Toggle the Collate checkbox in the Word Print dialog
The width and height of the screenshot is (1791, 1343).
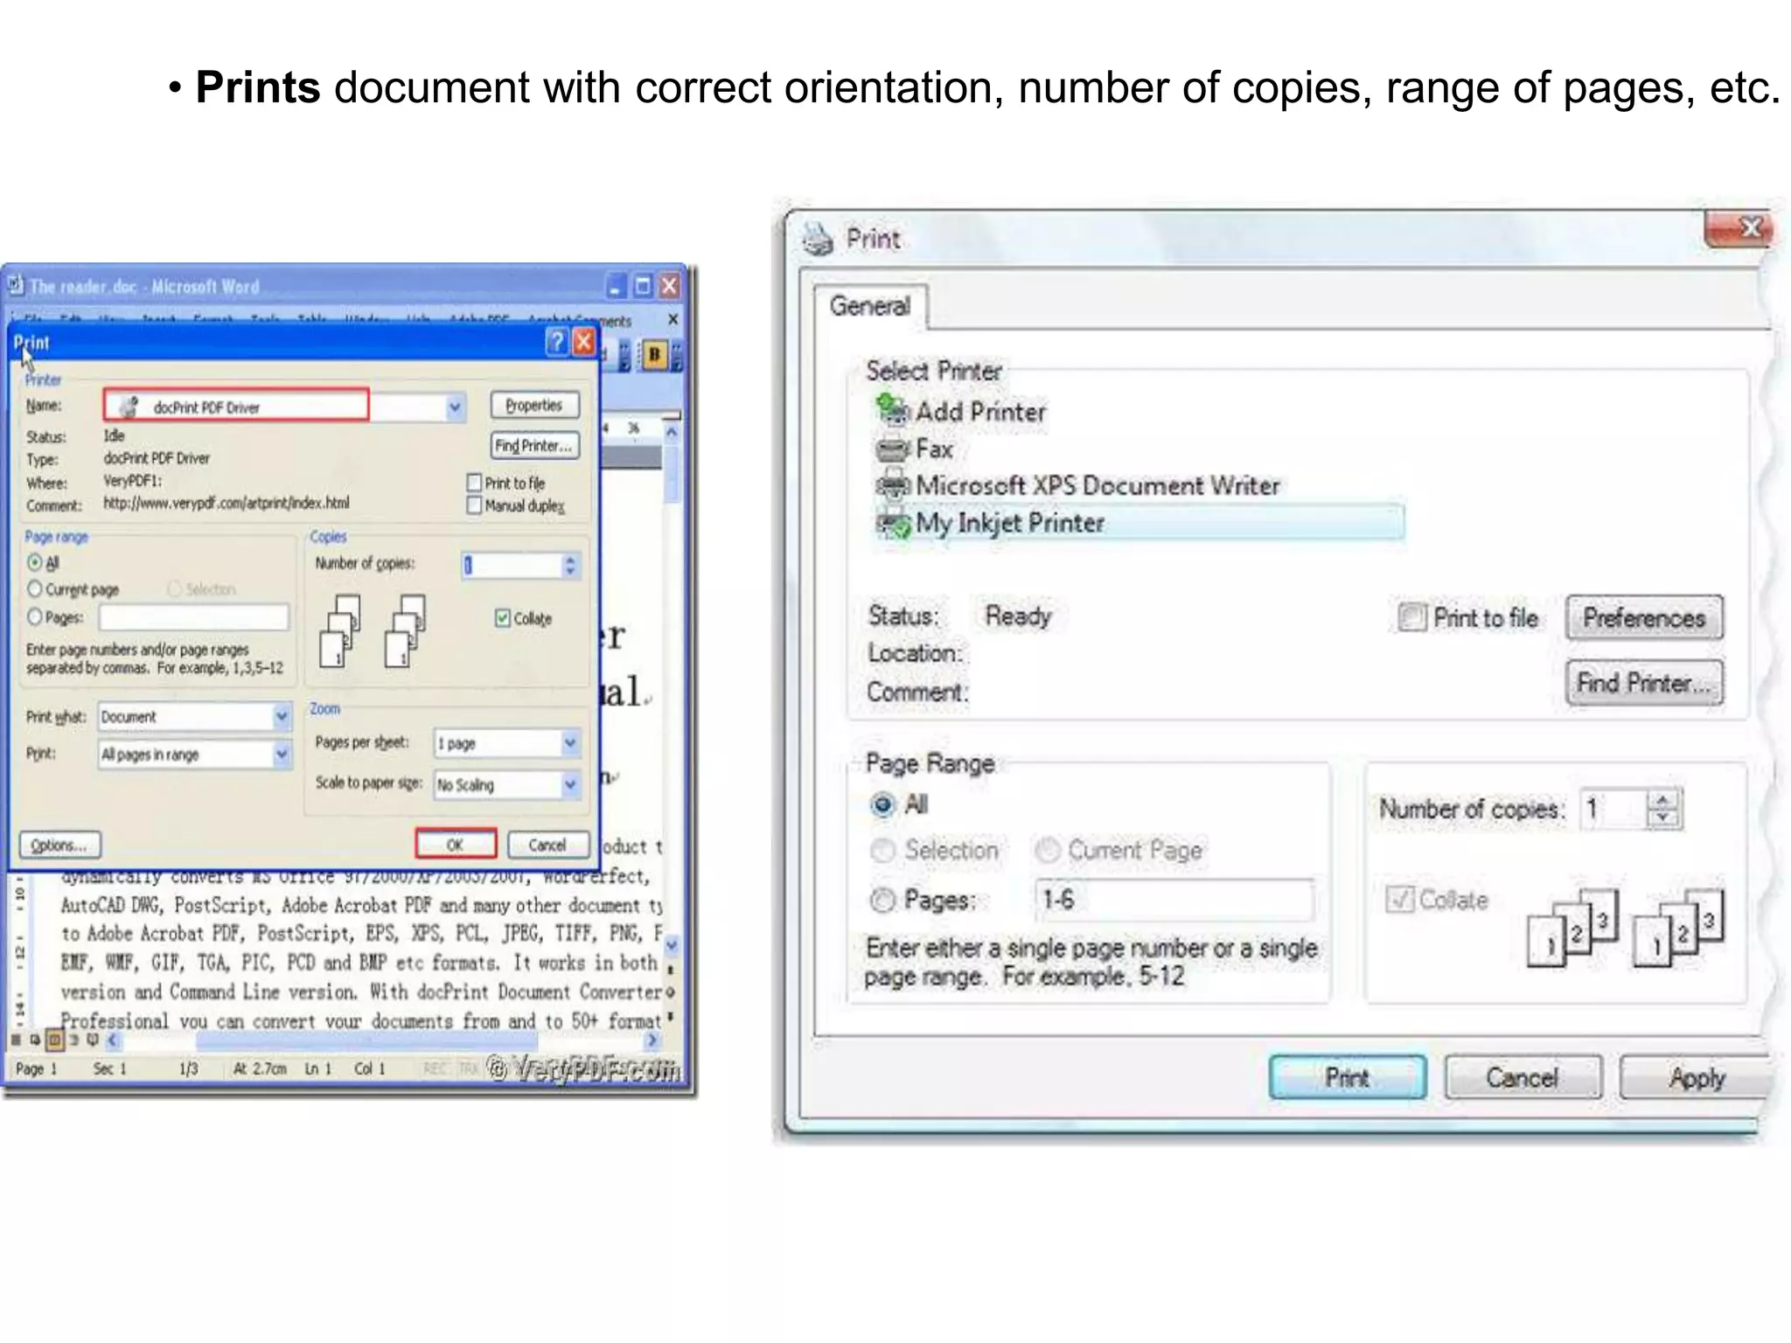503,618
